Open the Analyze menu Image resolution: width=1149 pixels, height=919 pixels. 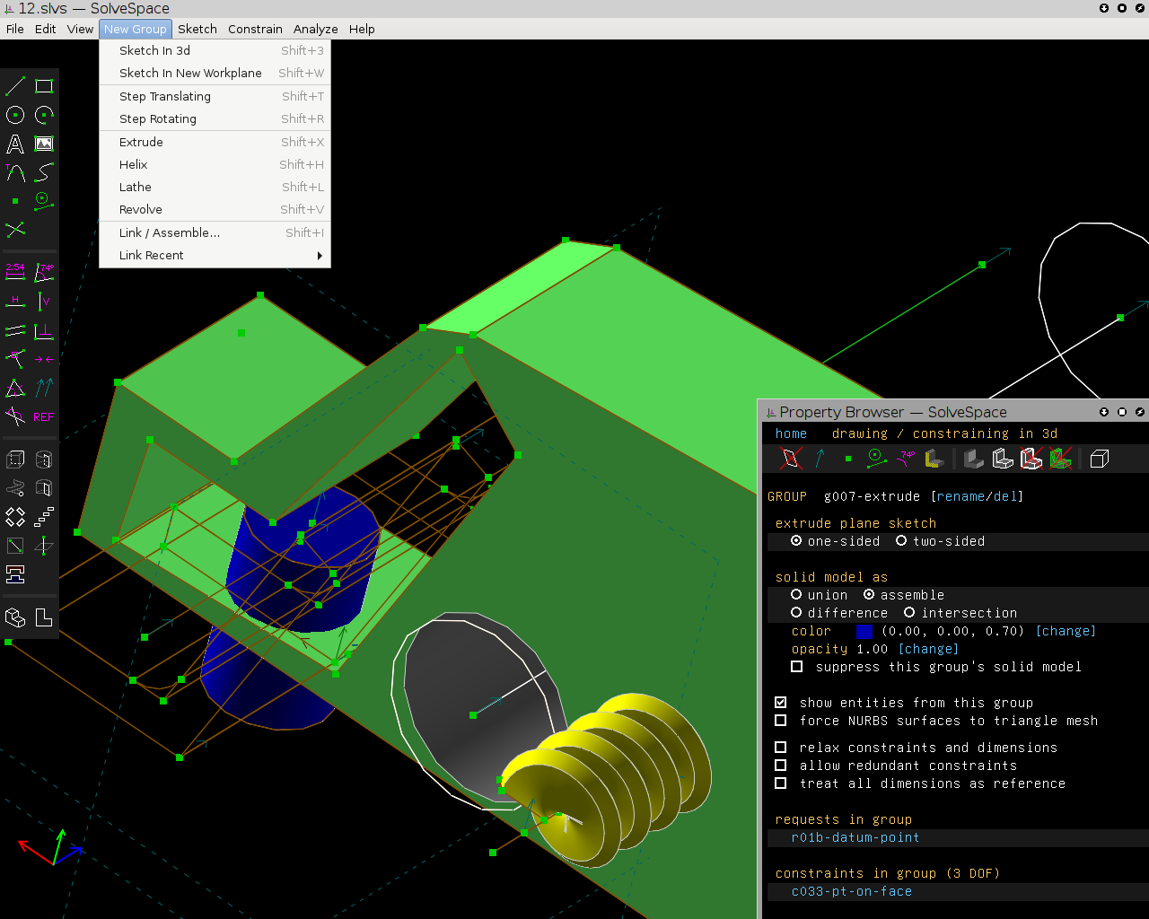[315, 29]
